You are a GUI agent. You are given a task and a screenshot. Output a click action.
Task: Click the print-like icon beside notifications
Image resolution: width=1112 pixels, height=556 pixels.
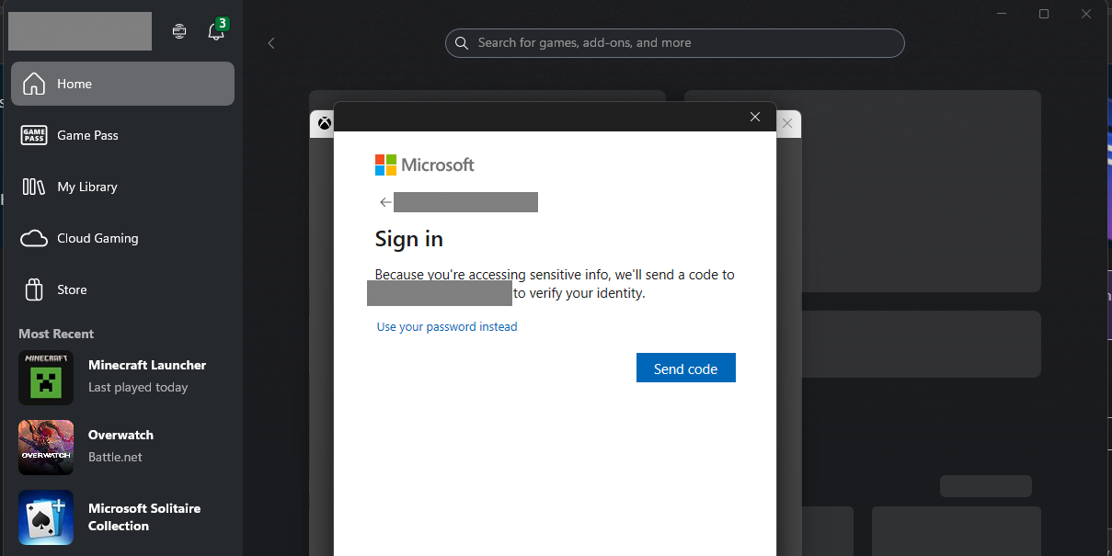click(179, 31)
